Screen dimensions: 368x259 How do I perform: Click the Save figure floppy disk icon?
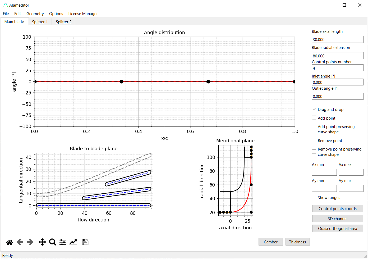[85, 242]
